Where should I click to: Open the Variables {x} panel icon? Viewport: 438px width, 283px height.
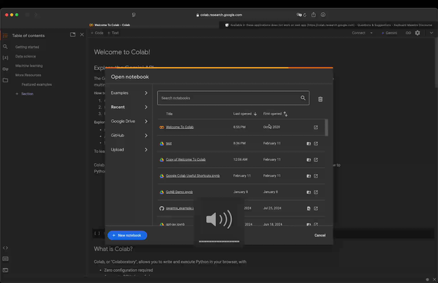tap(5, 58)
